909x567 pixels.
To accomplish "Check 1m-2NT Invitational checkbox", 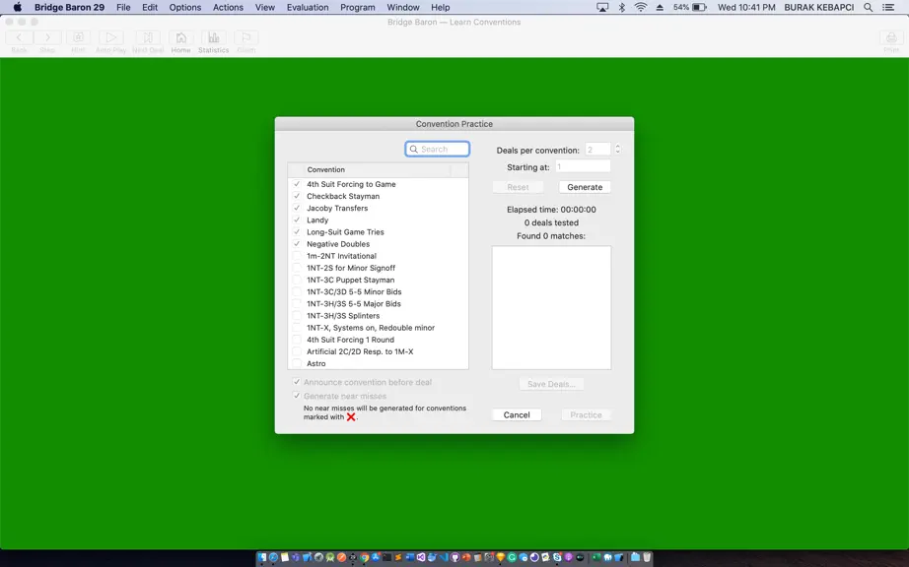I will pos(297,256).
